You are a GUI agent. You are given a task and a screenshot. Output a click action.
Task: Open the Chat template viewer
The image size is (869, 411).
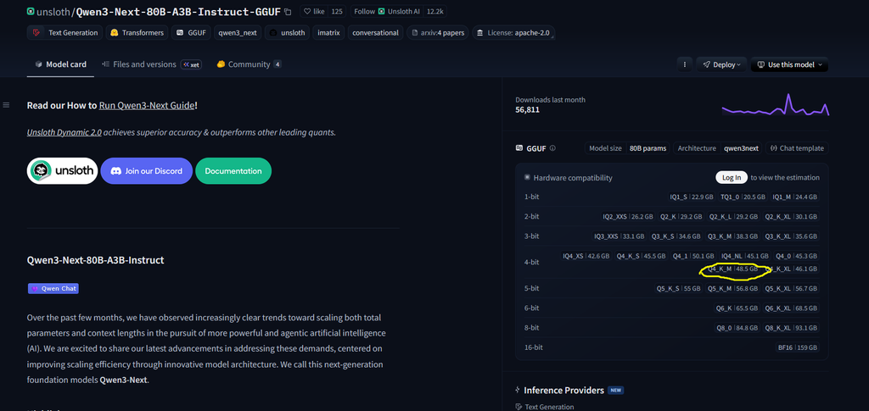[x=797, y=148]
